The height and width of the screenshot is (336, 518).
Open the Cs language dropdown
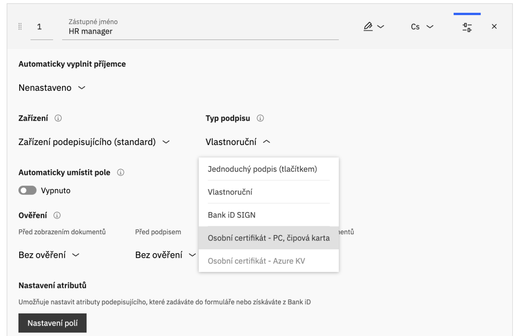pyautogui.click(x=422, y=27)
